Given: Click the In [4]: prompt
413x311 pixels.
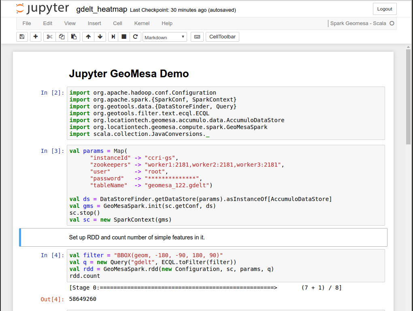Looking at the screenshot, I should (x=52, y=255).
